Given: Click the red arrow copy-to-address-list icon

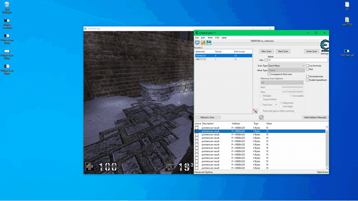Looking at the screenshot, I should point(255,111).
